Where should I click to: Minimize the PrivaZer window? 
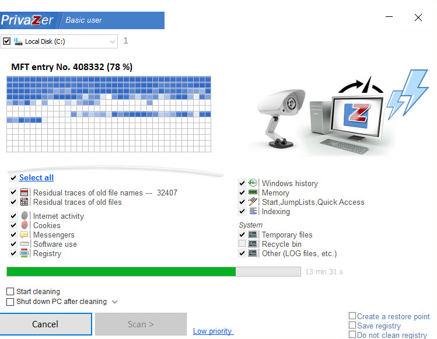[x=389, y=17]
